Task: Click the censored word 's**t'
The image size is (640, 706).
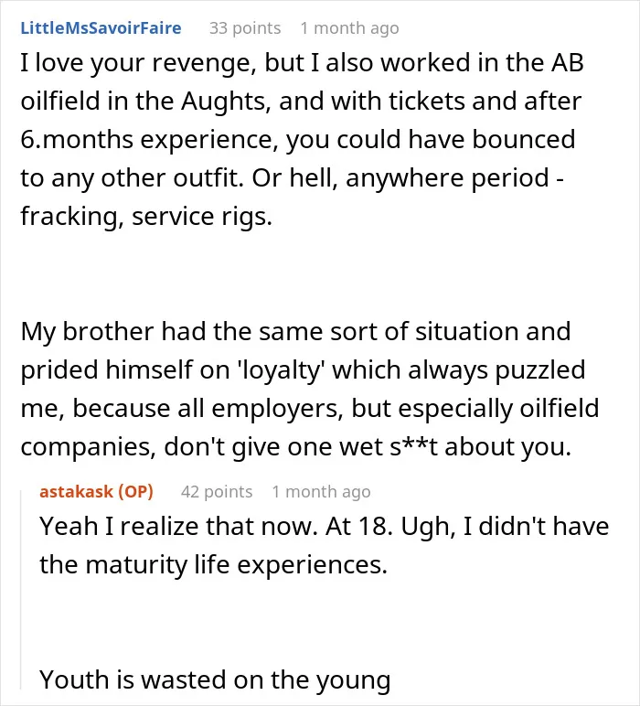Action: pyautogui.click(x=413, y=447)
